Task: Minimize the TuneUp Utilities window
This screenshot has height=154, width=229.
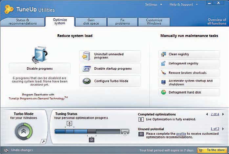Action: [x=209, y=3]
